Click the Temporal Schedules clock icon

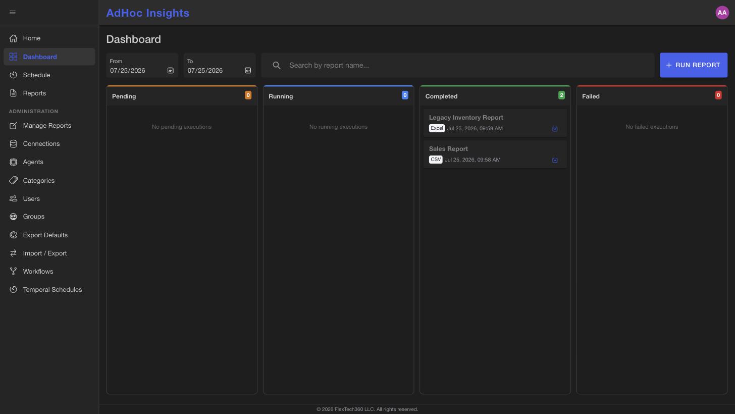click(13, 290)
